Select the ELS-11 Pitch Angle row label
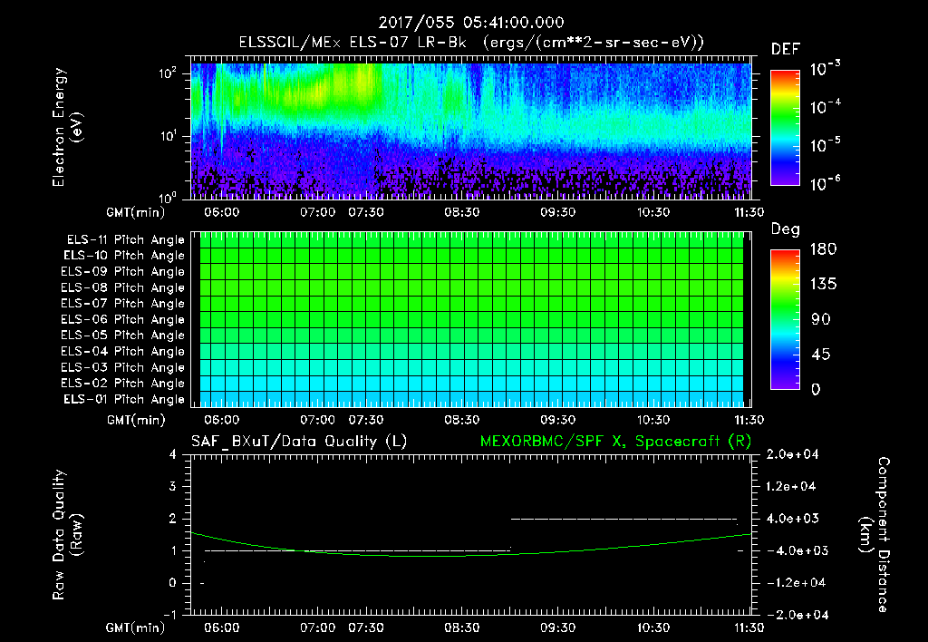This screenshot has height=642, width=928. pos(125,240)
